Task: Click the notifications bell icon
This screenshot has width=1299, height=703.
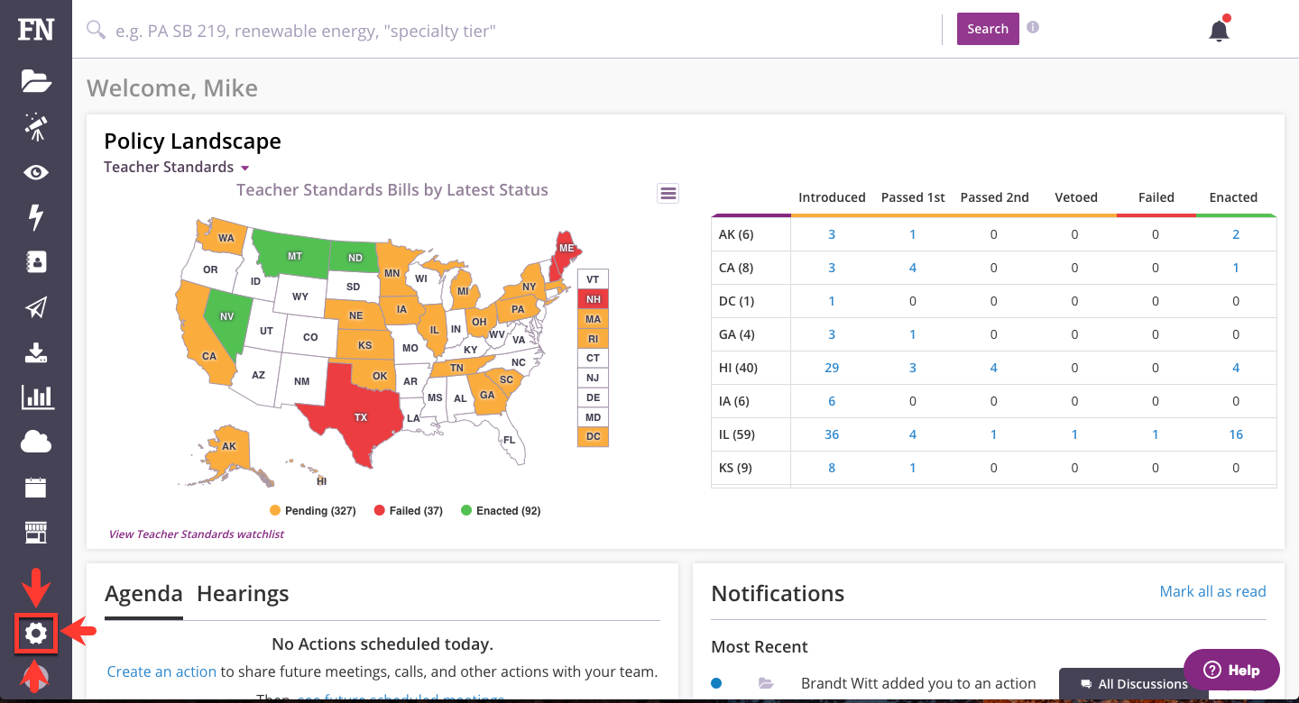Action: click(1219, 30)
